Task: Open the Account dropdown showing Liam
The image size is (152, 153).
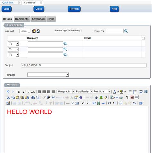Action: click(x=25, y=31)
